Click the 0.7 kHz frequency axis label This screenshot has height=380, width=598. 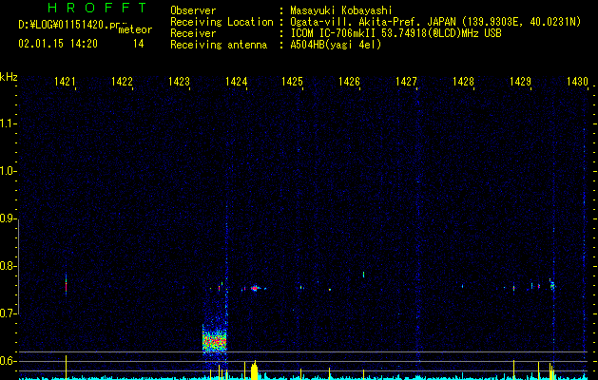(8, 313)
